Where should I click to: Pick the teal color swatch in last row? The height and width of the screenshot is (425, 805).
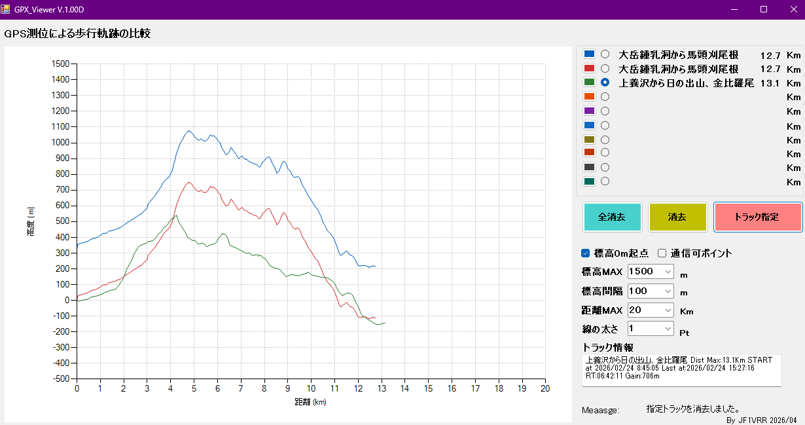[x=589, y=181]
